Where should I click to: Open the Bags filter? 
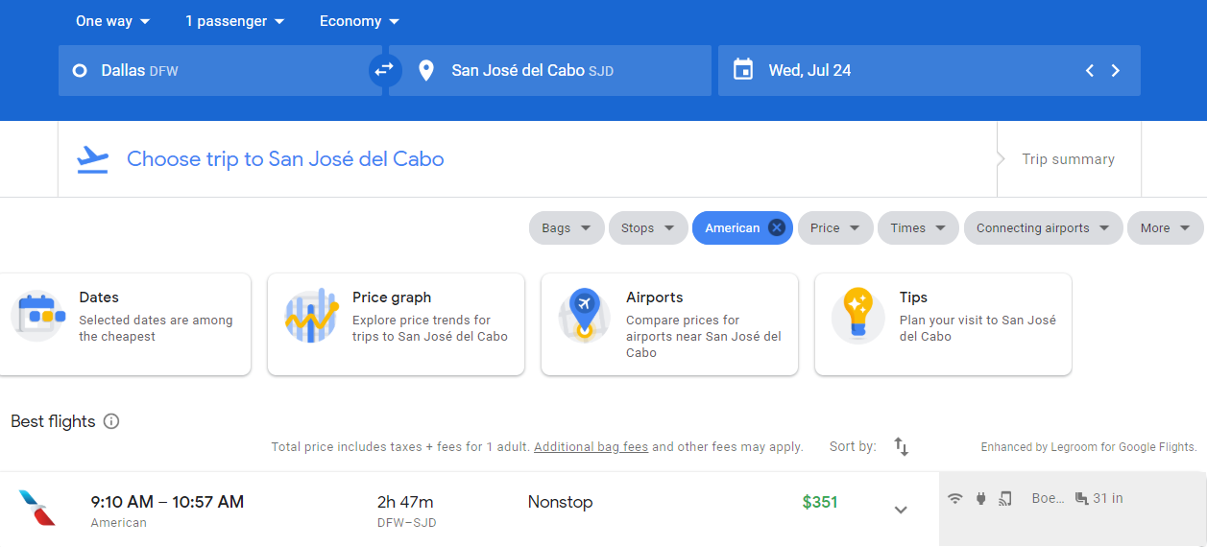566,227
